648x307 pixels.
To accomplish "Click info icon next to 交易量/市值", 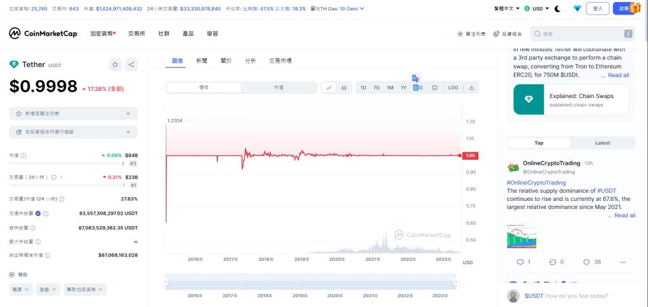I will [x=61, y=200].
